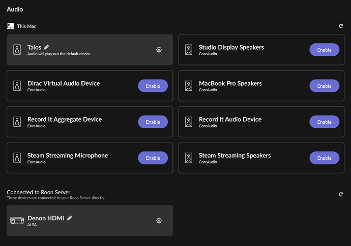Click Steam Streaming Microphone title text
This screenshot has height=246, width=351.
pos(68,155)
